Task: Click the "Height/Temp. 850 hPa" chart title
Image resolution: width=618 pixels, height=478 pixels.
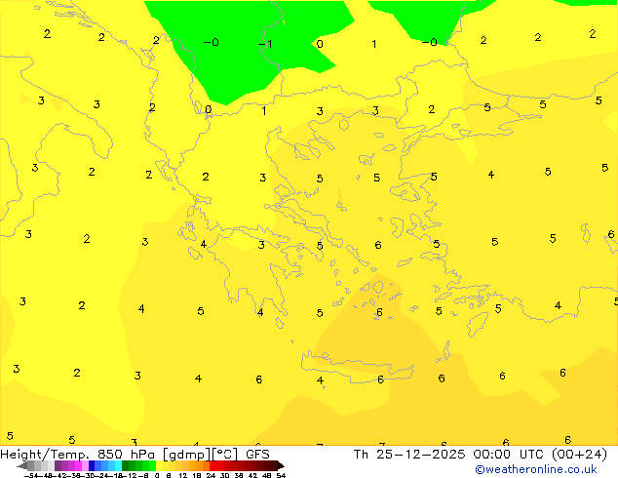Action: [77, 455]
